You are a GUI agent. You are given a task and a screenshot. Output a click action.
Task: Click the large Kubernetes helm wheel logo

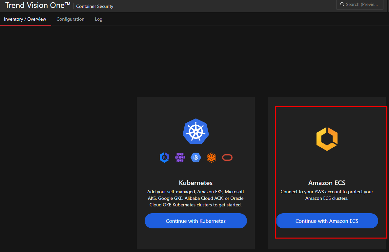196,131
